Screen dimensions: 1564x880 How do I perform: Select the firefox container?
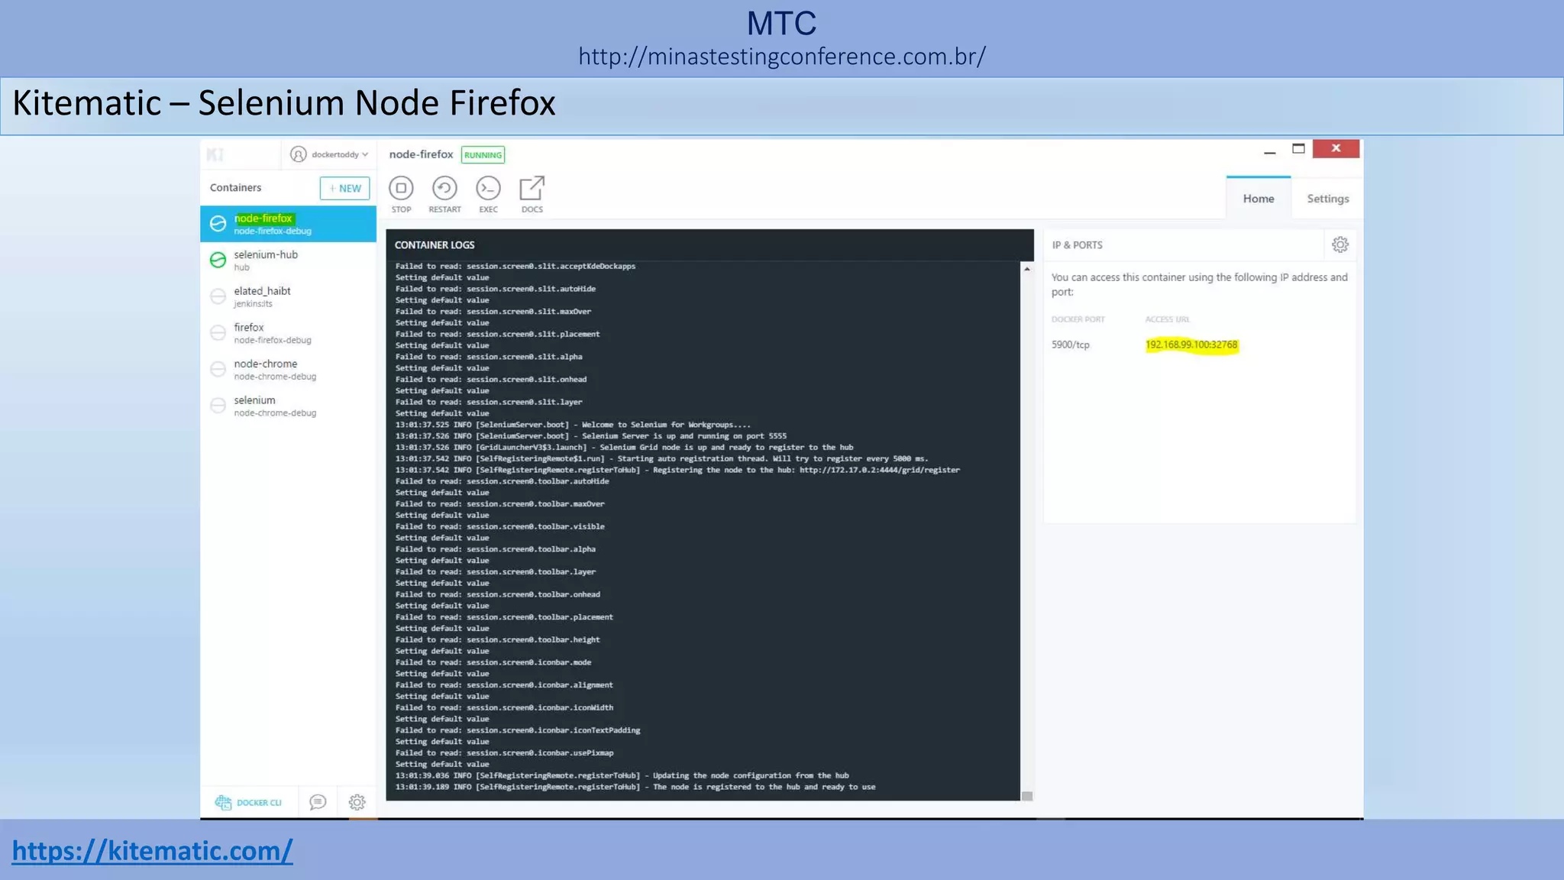288,332
